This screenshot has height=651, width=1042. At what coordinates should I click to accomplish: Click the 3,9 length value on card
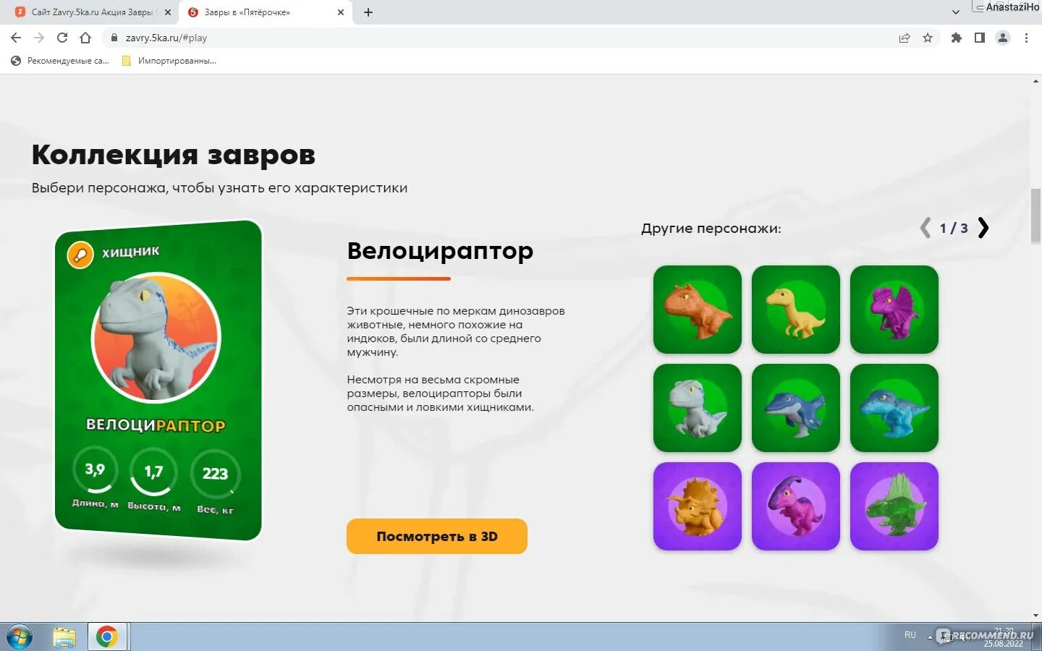(x=95, y=469)
